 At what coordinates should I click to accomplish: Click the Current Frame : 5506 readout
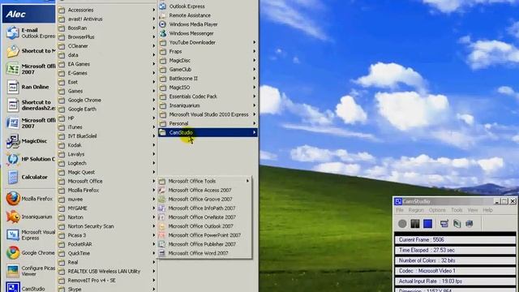point(455,240)
